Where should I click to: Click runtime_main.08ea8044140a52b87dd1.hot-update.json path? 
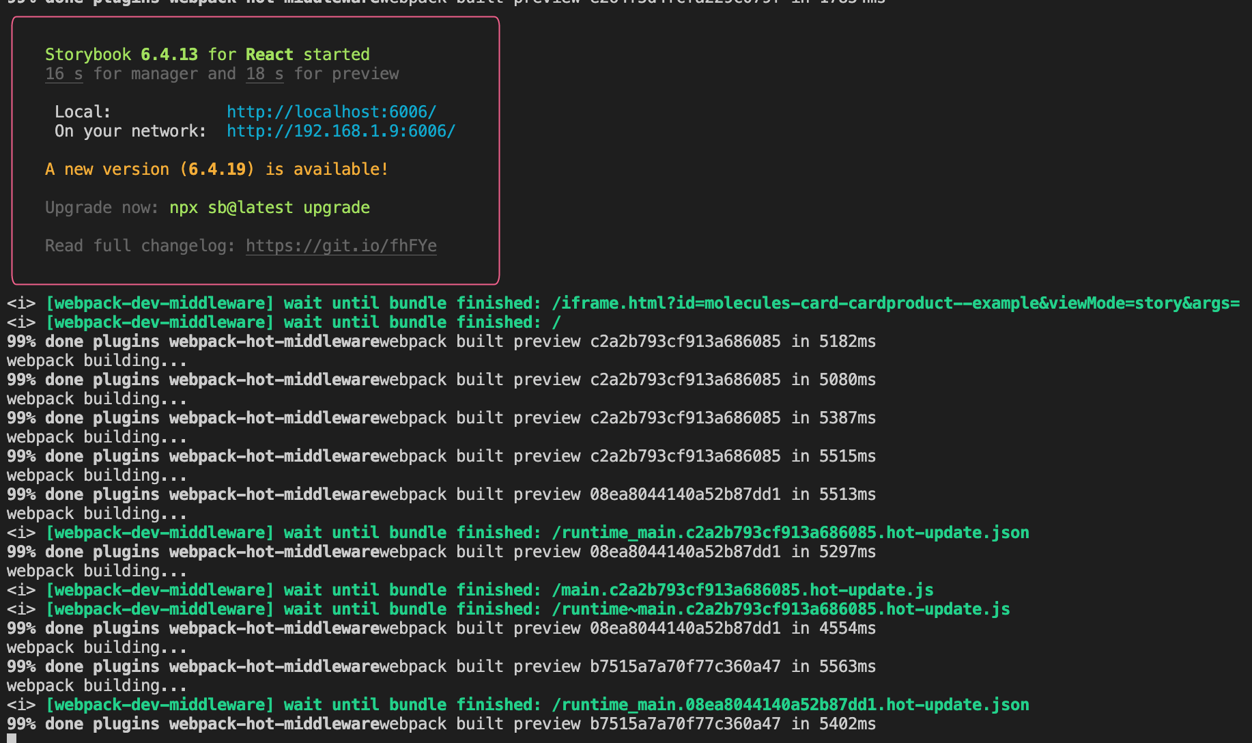tap(791, 704)
